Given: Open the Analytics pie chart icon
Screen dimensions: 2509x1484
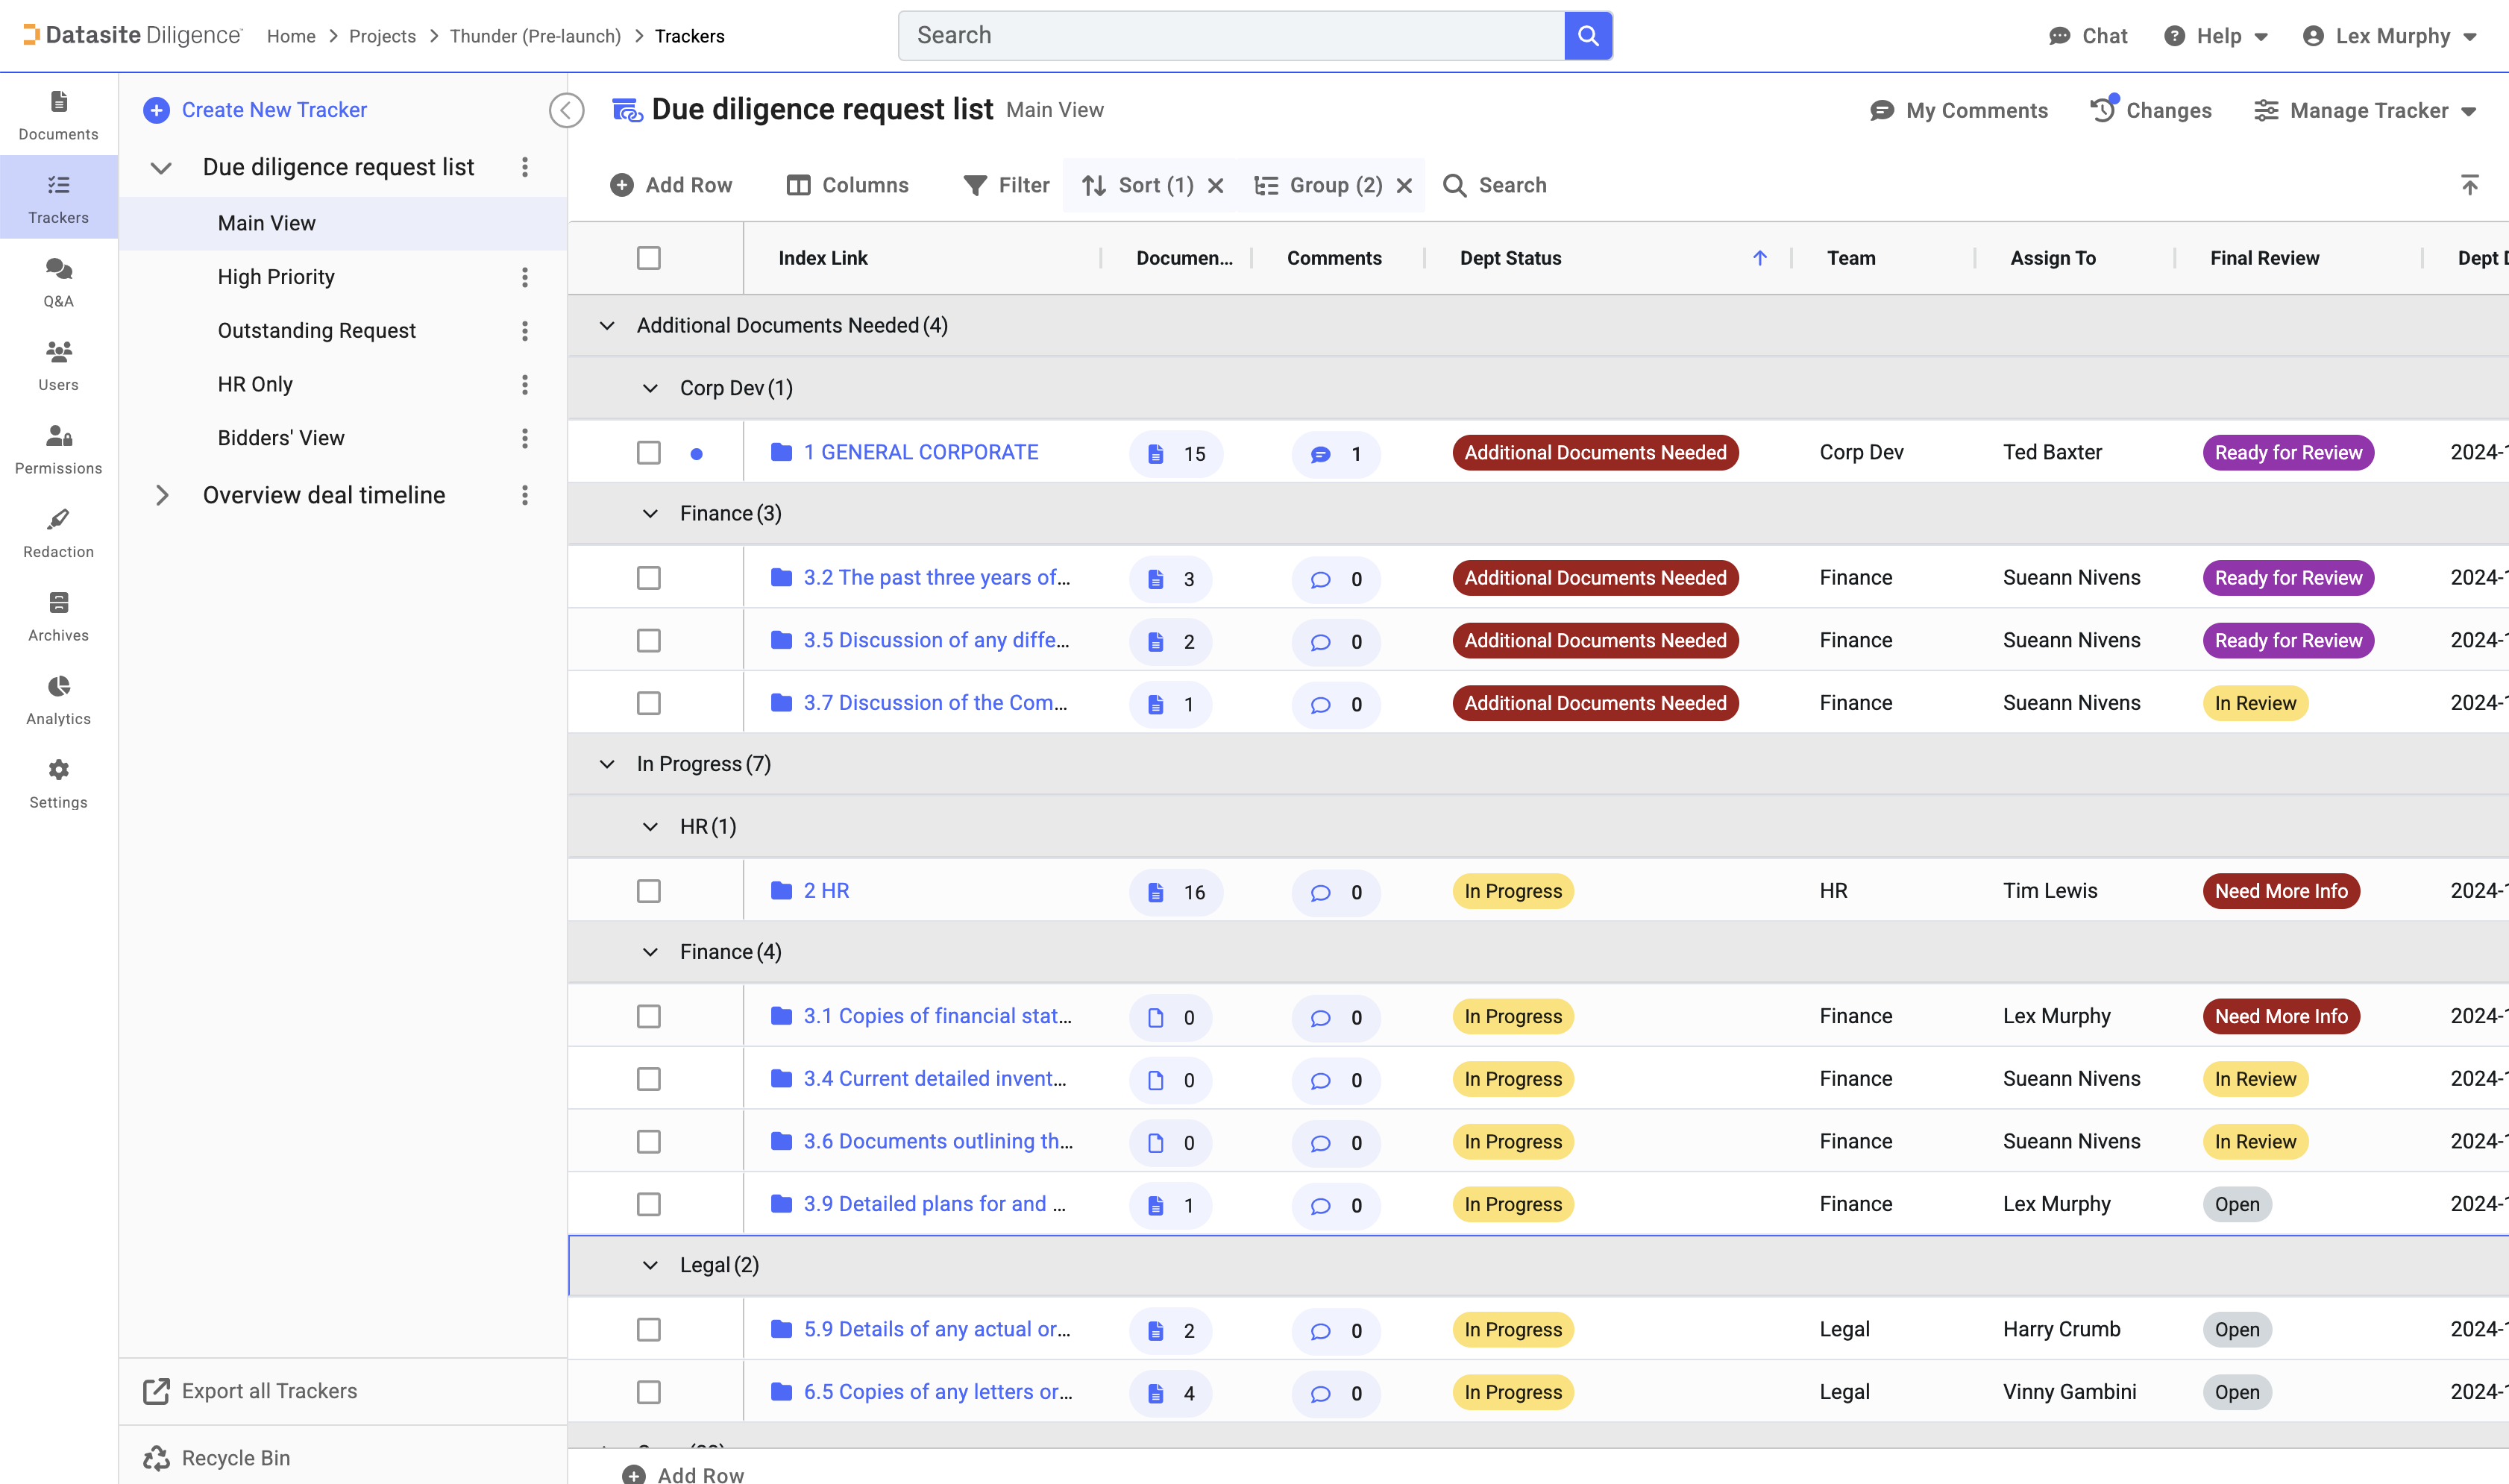Looking at the screenshot, I should click(x=58, y=687).
